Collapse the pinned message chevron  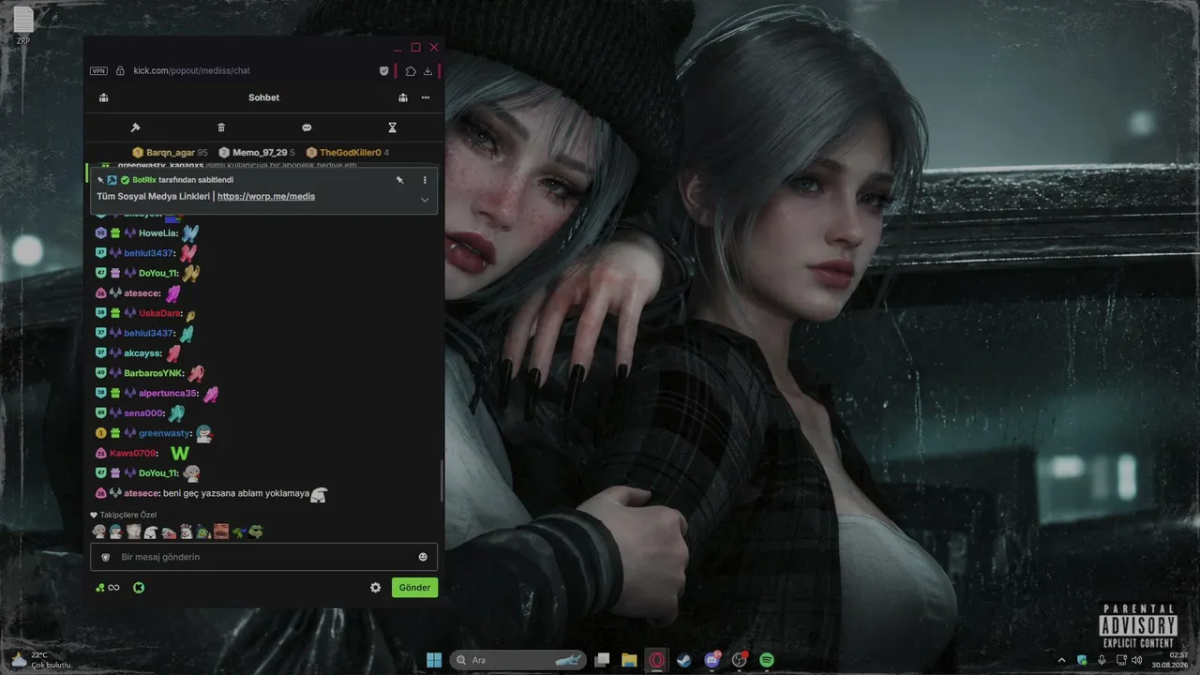click(x=425, y=200)
